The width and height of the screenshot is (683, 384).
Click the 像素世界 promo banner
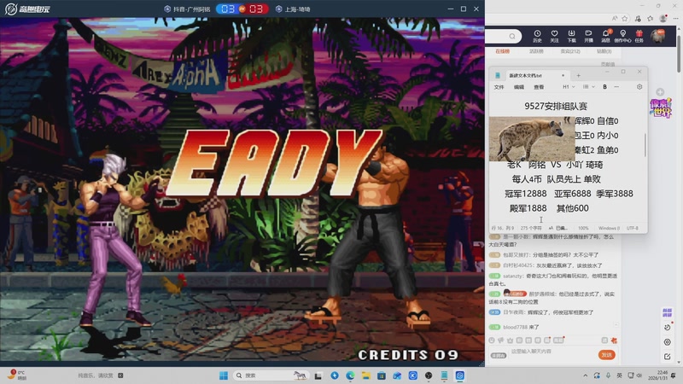pyautogui.click(x=660, y=108)
